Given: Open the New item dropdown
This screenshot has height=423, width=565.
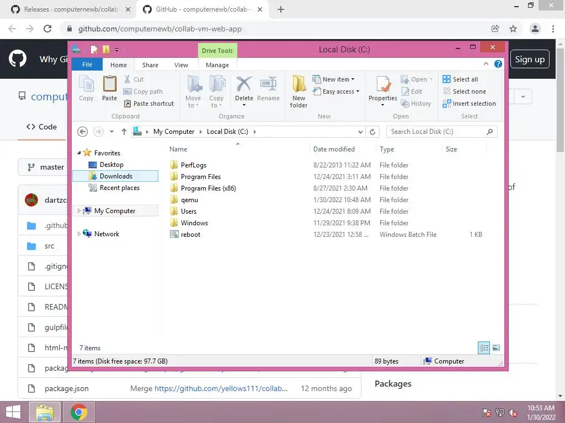Looking at the screenshot, I should click(x=333, y=79).
